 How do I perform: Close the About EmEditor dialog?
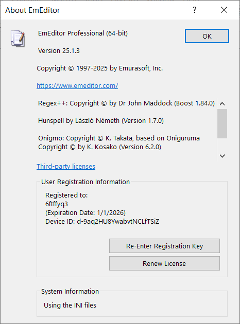[224, 10]
